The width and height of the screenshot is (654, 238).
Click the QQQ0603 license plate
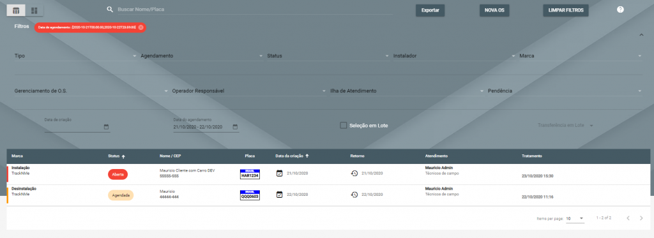(250, 195)
